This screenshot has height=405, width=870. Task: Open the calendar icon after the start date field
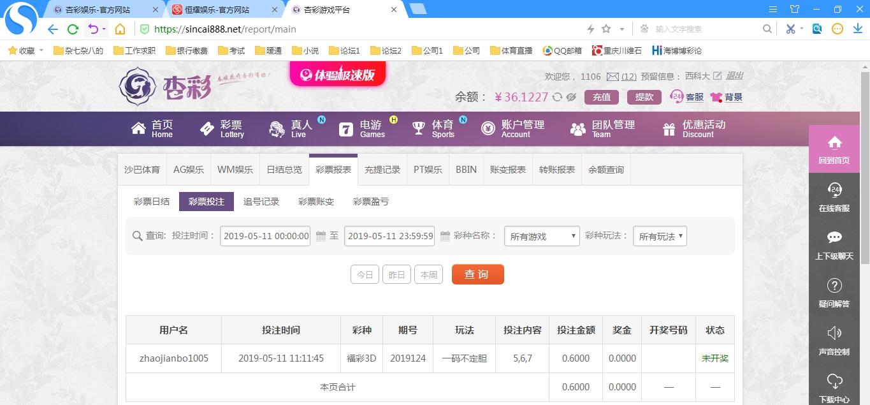pyautogui.click(x=321, y=235)
